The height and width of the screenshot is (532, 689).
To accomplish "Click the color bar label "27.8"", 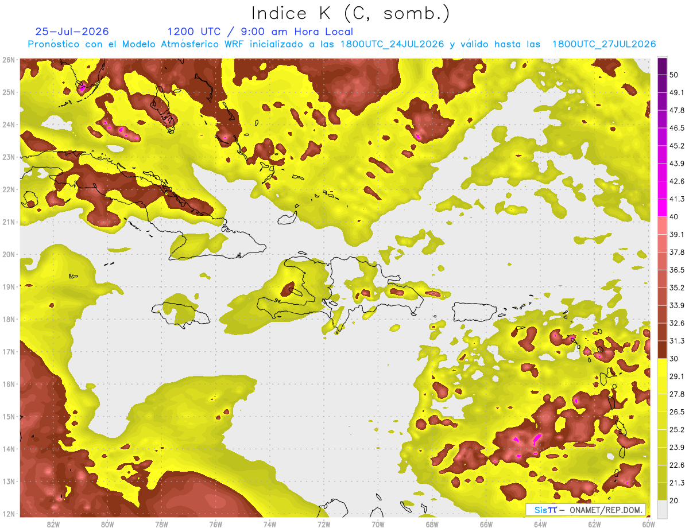I will click(677, 394).
